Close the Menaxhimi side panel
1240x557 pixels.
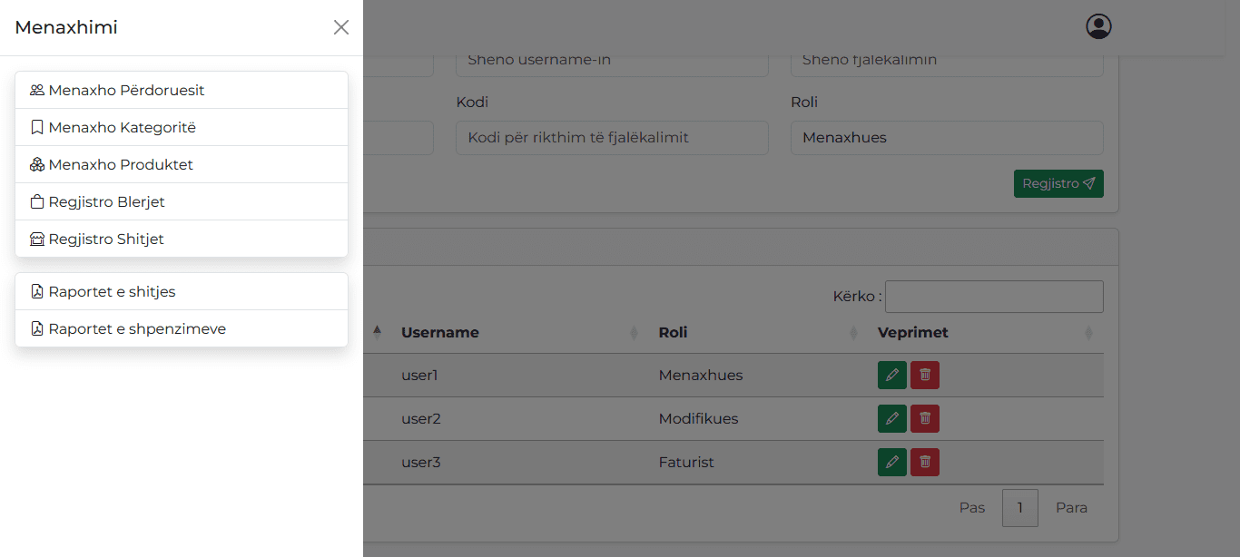pos(341,27)
